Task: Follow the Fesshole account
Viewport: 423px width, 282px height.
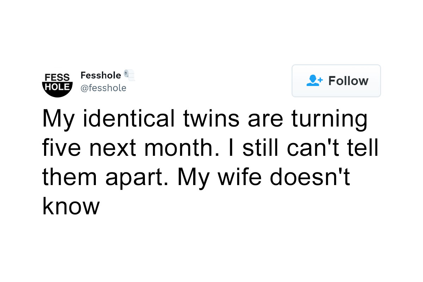Action: pyautogui.click(x=336, y=81)
